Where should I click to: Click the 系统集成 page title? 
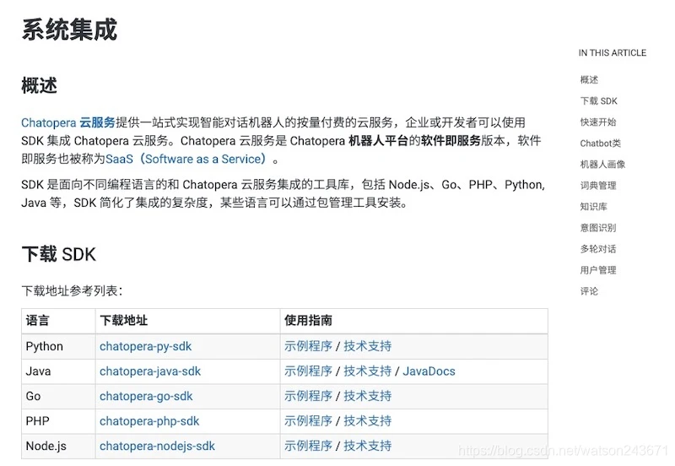69,30
